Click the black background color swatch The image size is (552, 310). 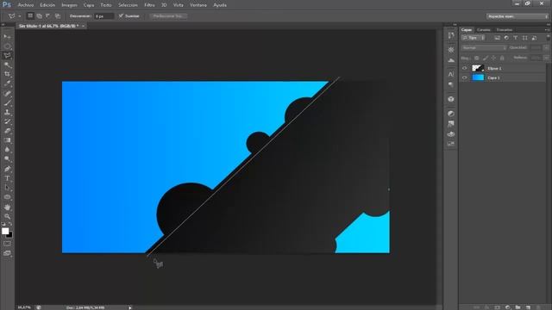(10, 235)
